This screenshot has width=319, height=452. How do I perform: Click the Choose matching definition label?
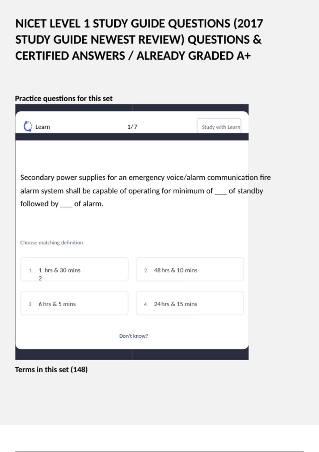pos(52,242)
